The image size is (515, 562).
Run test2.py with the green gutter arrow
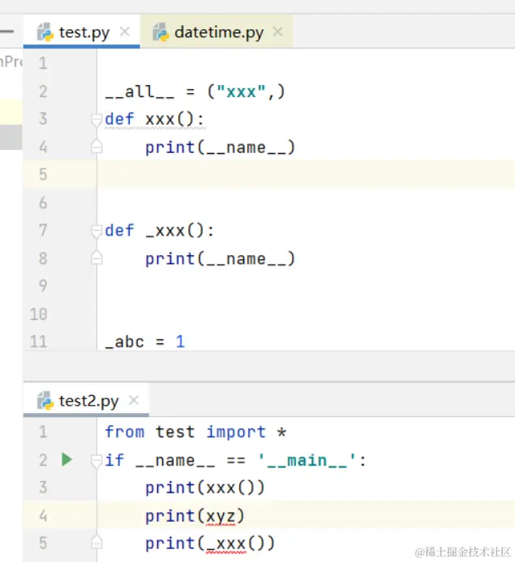(67, 459)
